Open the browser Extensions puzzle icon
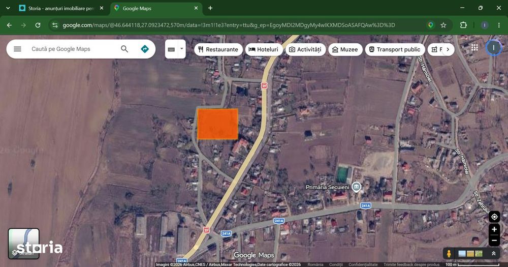The image size is (508, 267). coord(463,25)
